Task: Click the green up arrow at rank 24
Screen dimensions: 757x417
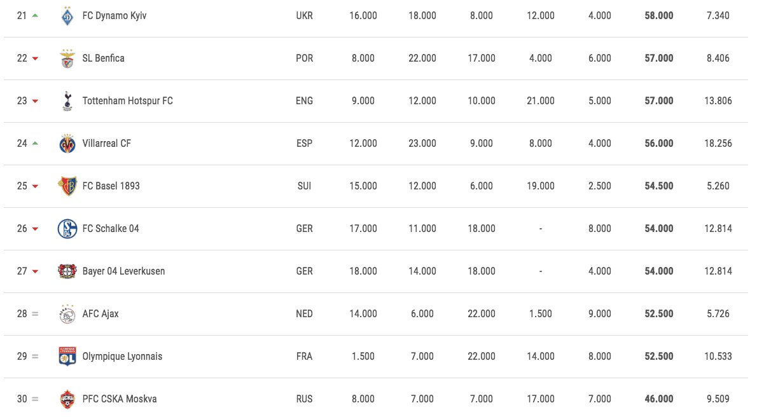Action: 35,144
